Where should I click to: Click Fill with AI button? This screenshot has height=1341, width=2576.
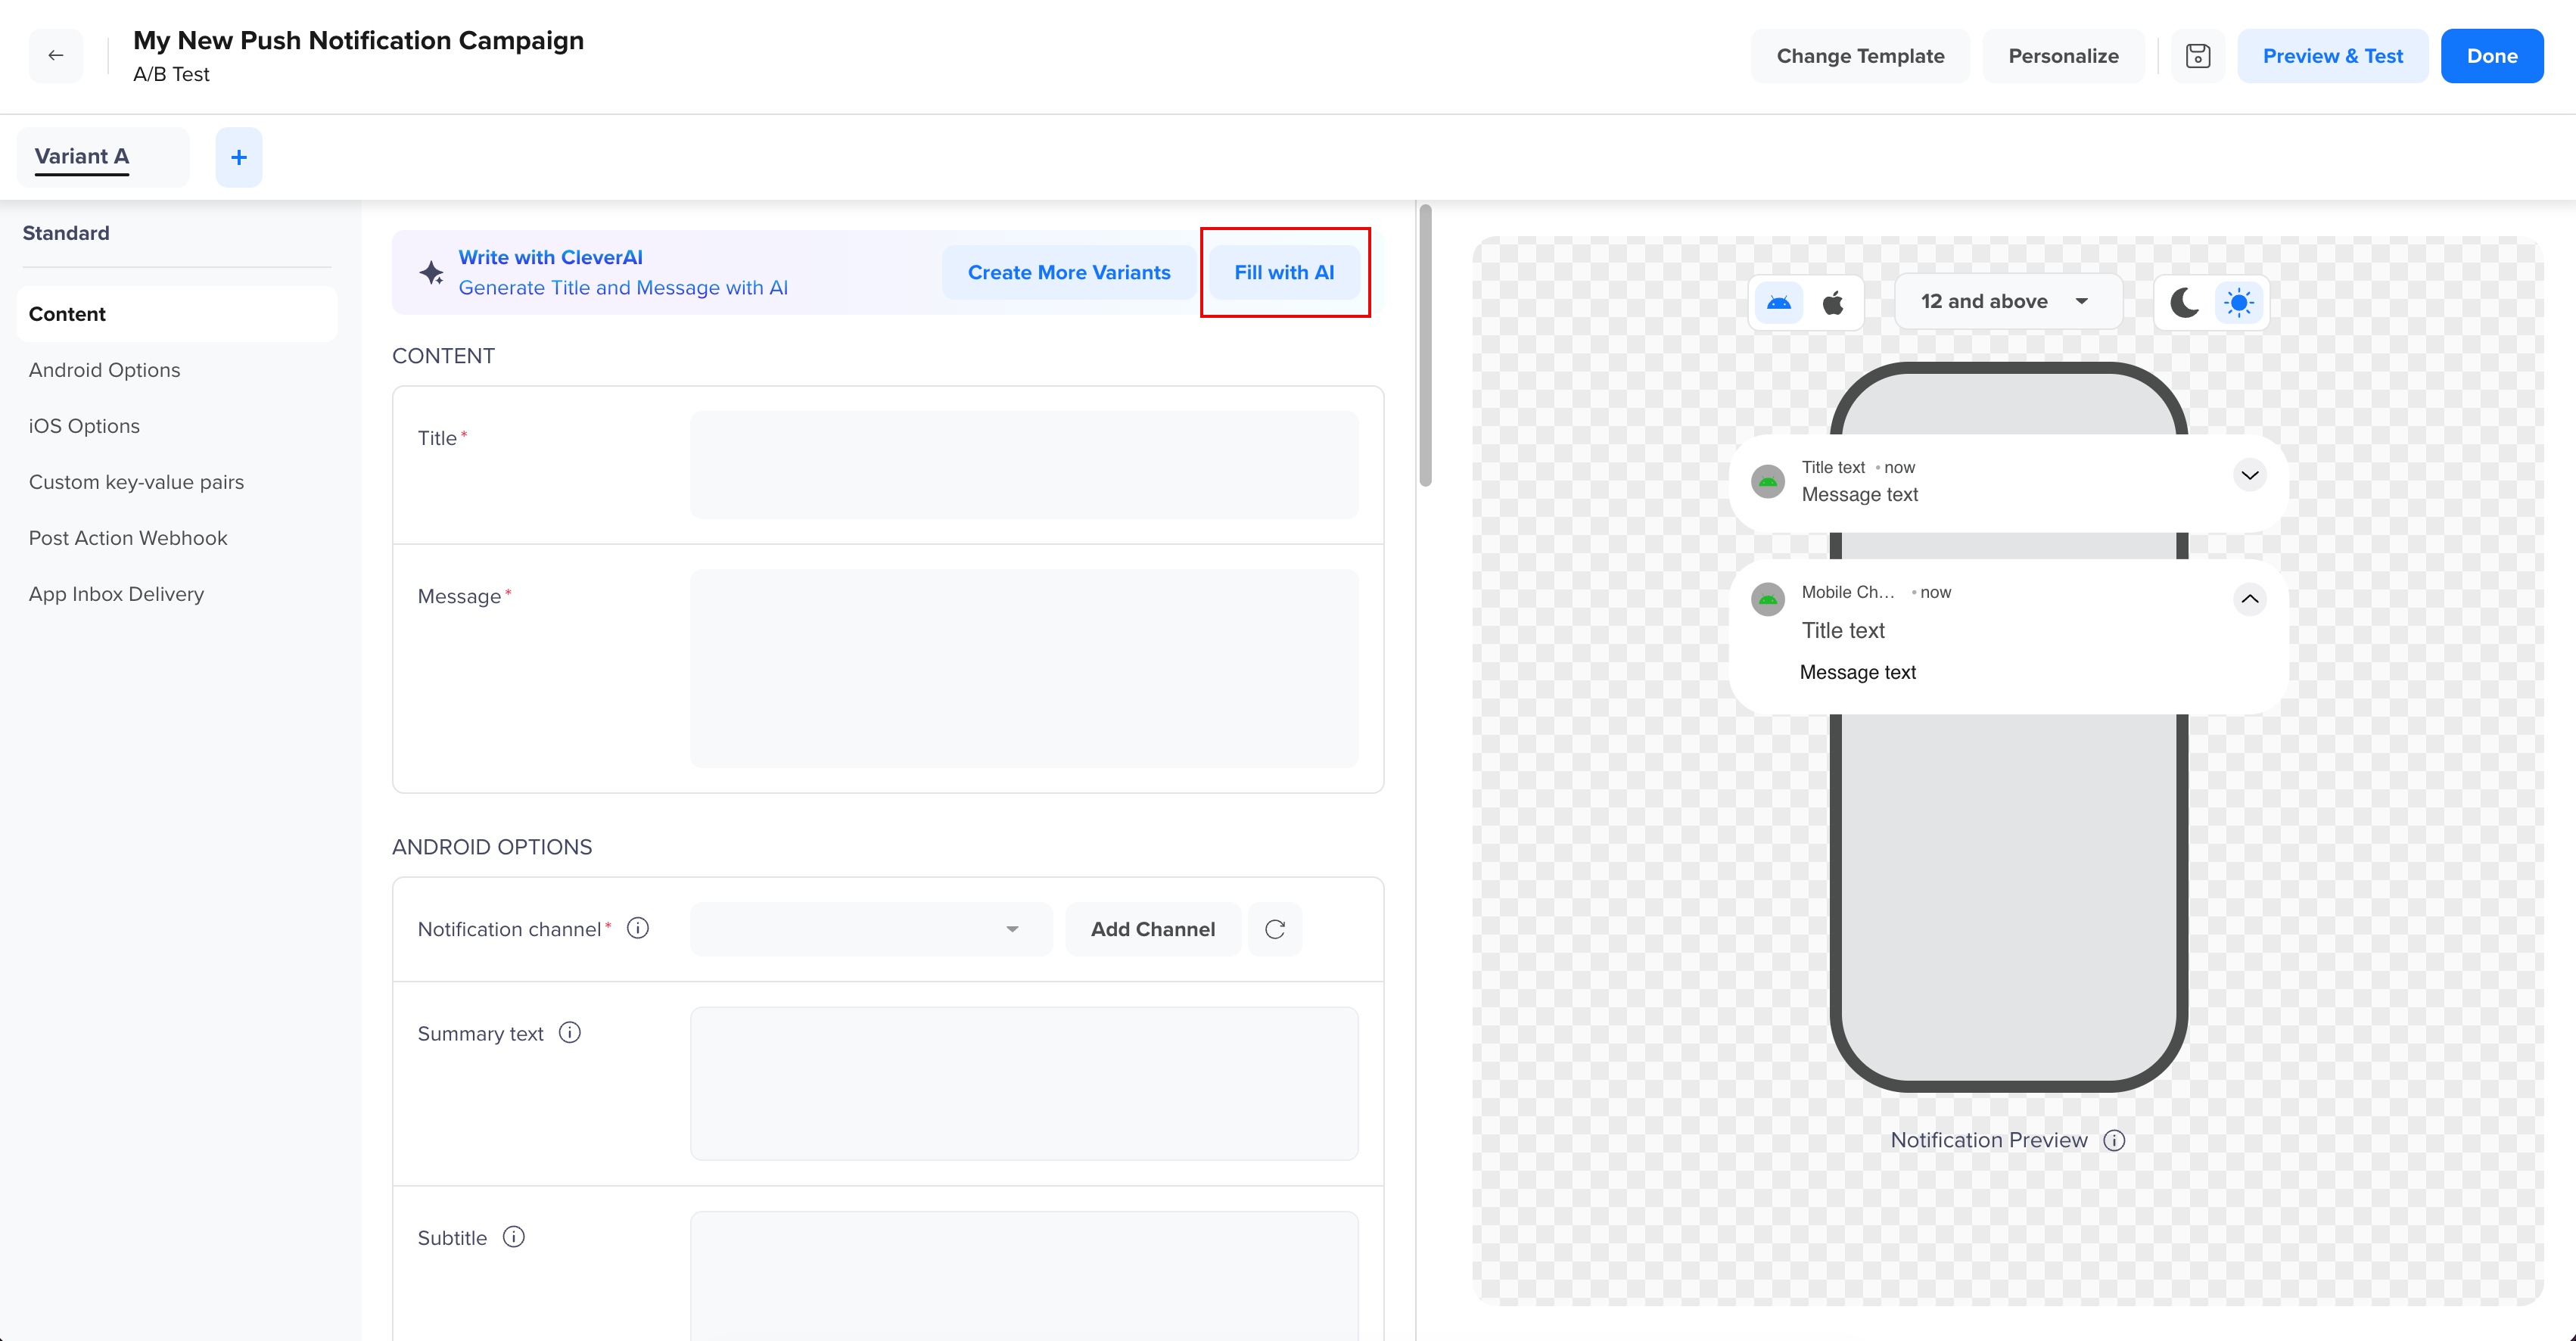pyautogui.click(x=1284, y=272)
